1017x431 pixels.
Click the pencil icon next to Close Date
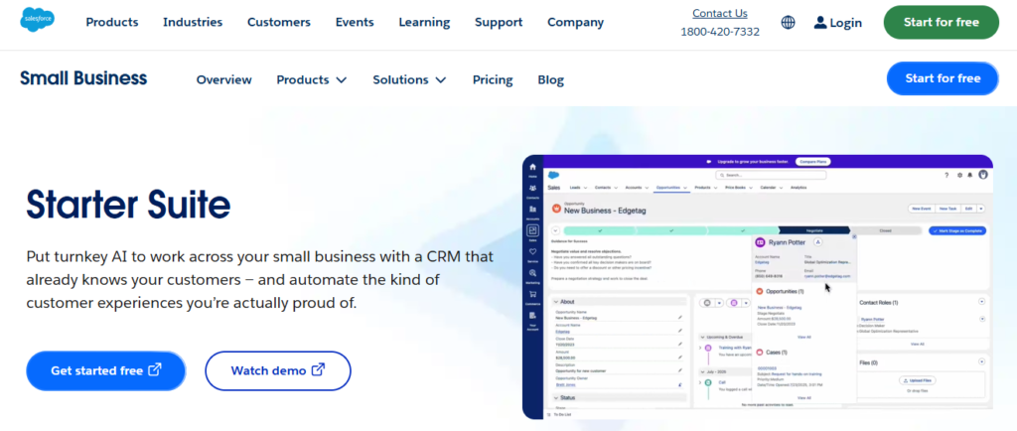(679, 345)
